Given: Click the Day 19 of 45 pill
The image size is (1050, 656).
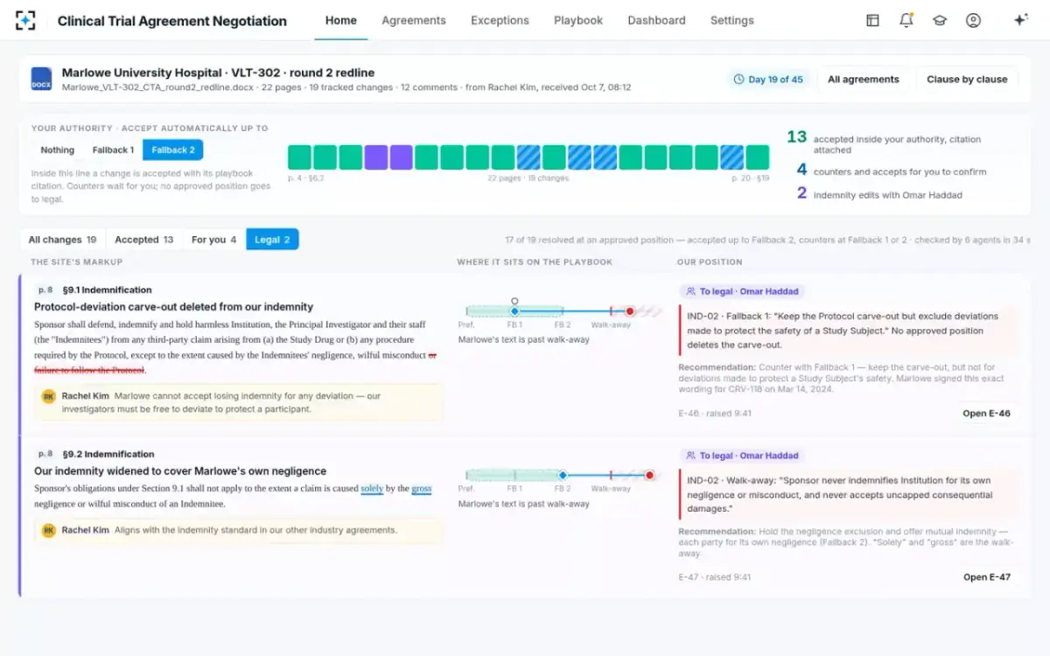Looking at the screenshot, I should (768, 79).
